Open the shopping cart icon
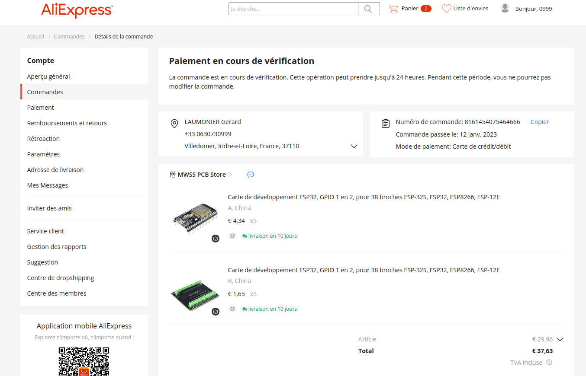586x376 pixels. pyautogui.click(x=393, y=9)
